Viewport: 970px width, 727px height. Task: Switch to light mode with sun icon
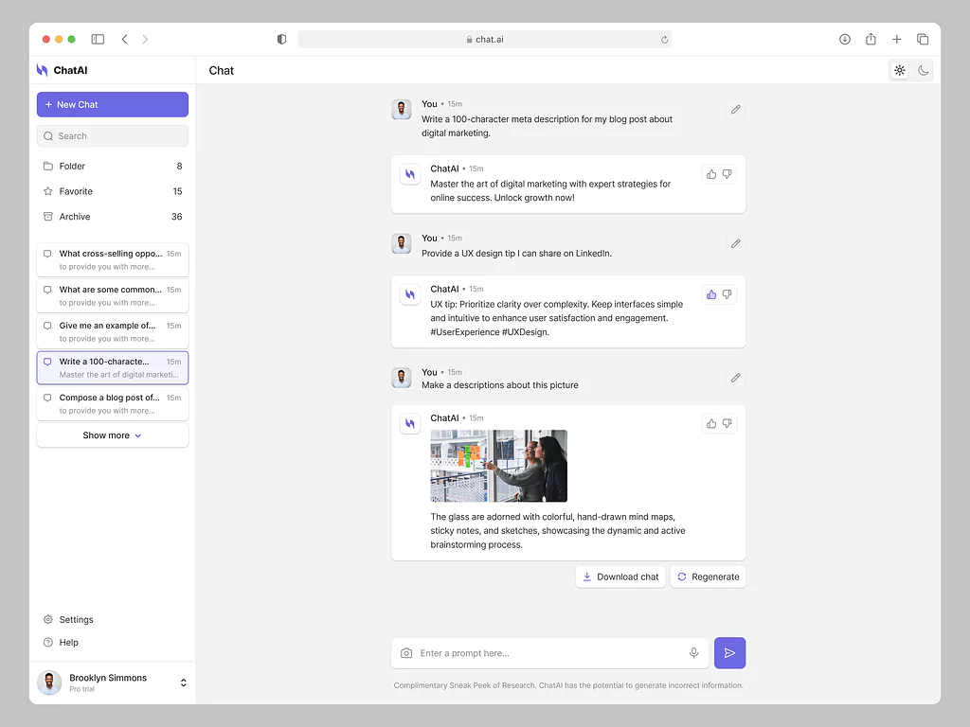click(x=899, y=71)
